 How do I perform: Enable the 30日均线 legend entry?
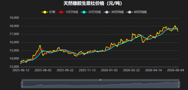click(x=114, y=12)
